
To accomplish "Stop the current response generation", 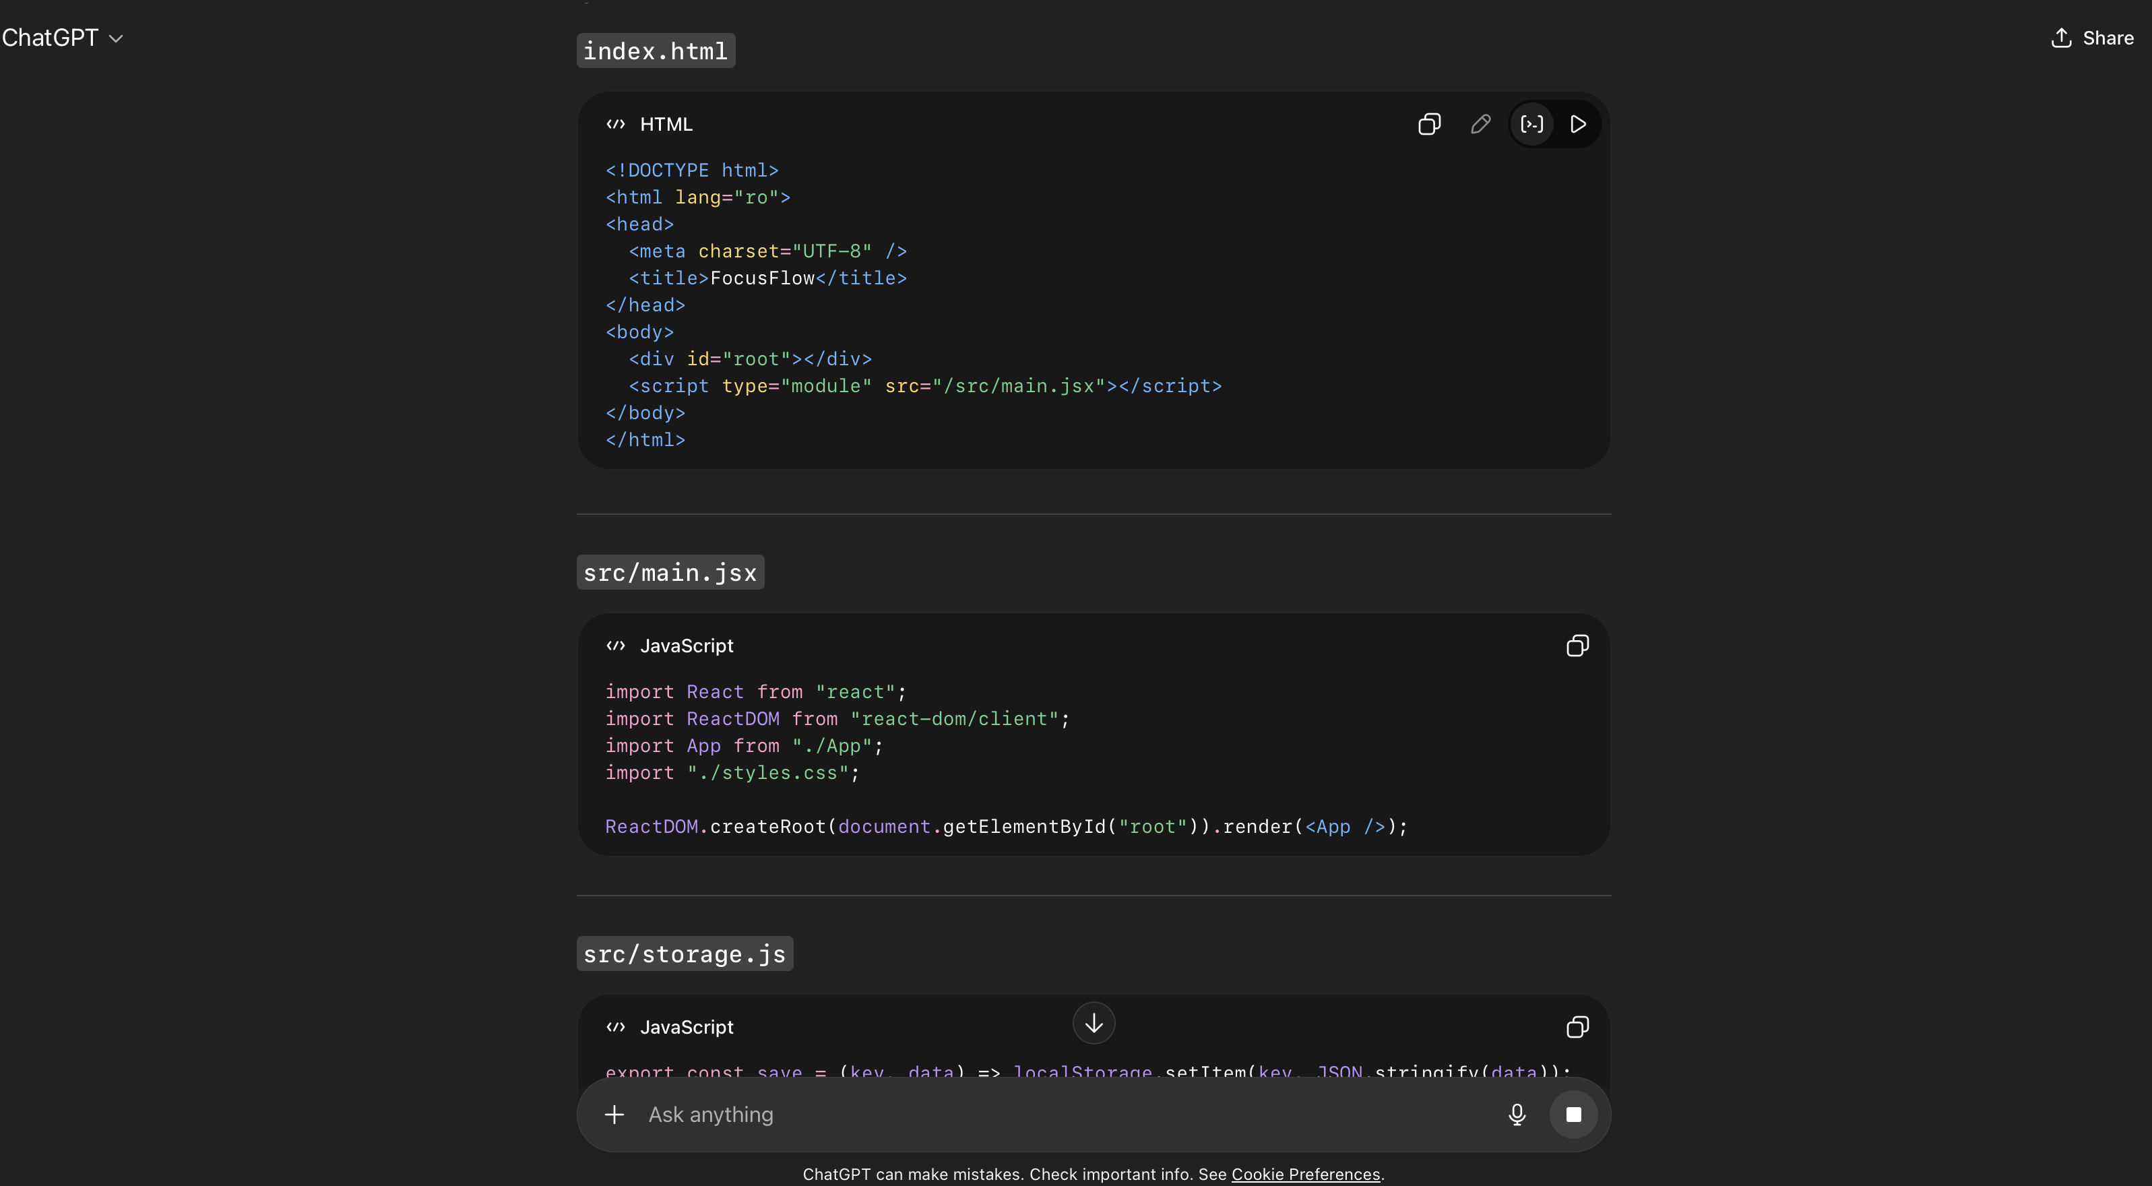I will pyautogui.click(x=1574, y=1115).
